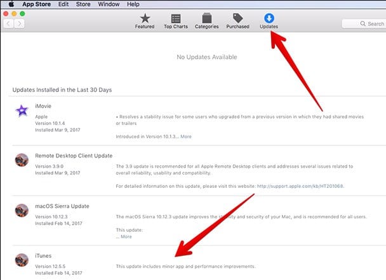
Task: Click the iTunes title text
Action: tap(43, 256)
